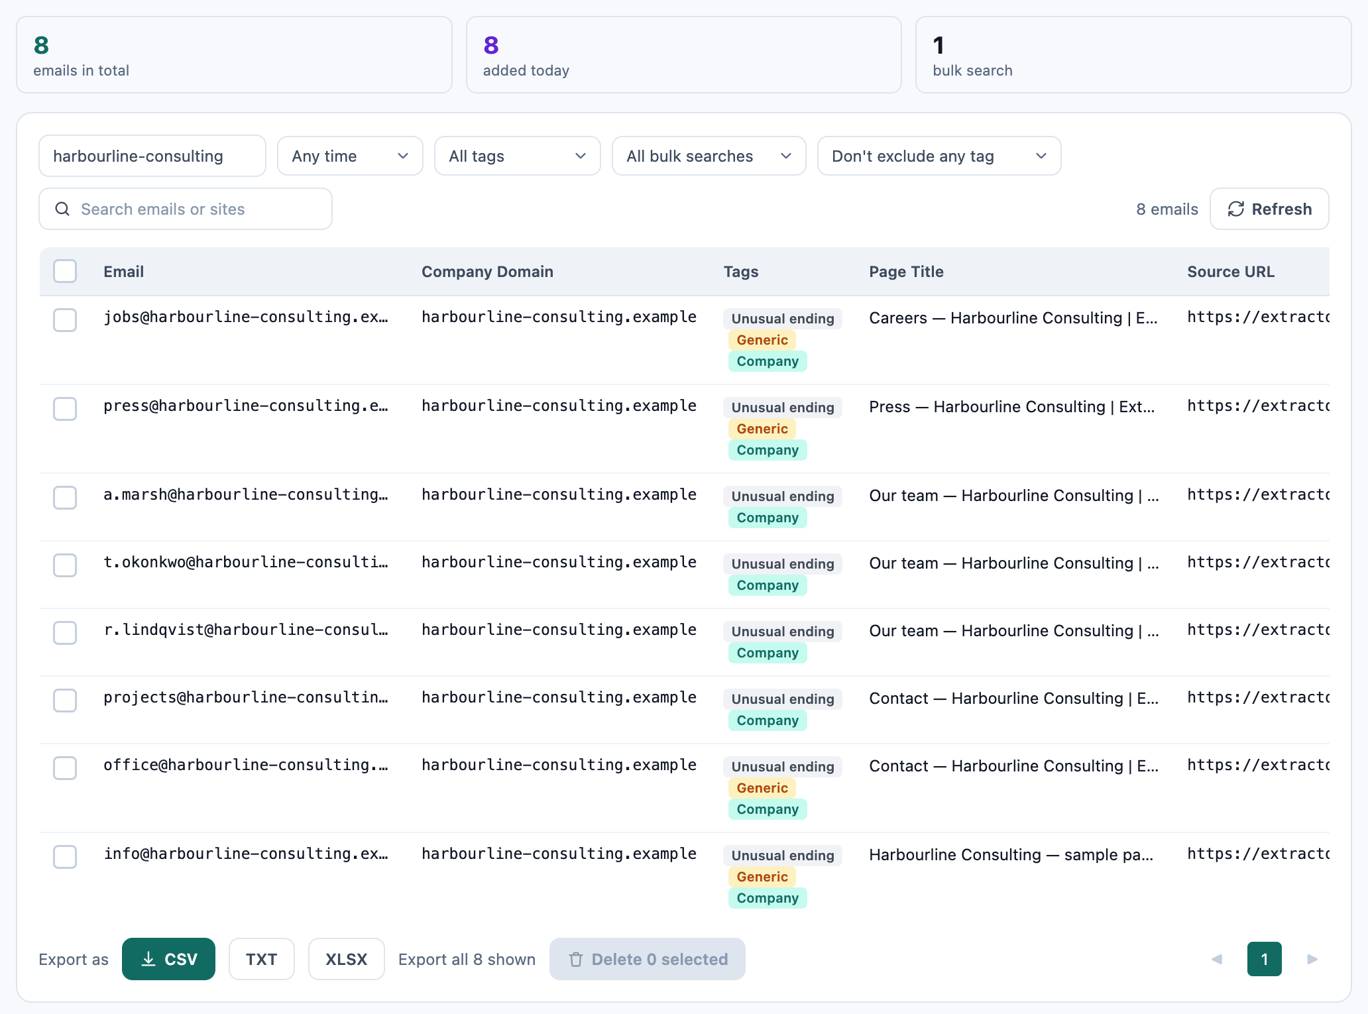1368x1014 pixels.
Task: Click the Company Domain column header
Action: (487, 272)
